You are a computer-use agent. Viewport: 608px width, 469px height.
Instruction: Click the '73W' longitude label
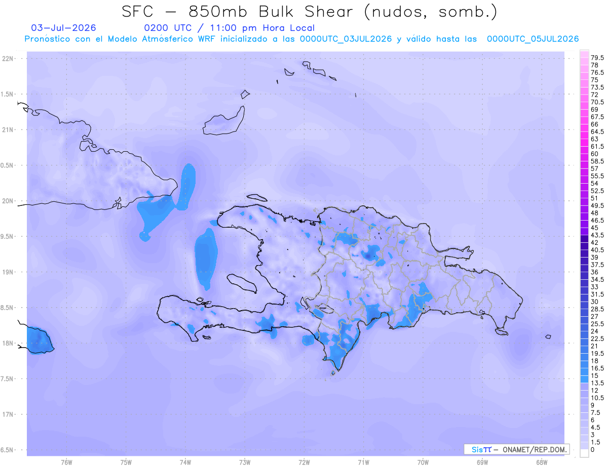pyautogui.click(x=245, y=462)
